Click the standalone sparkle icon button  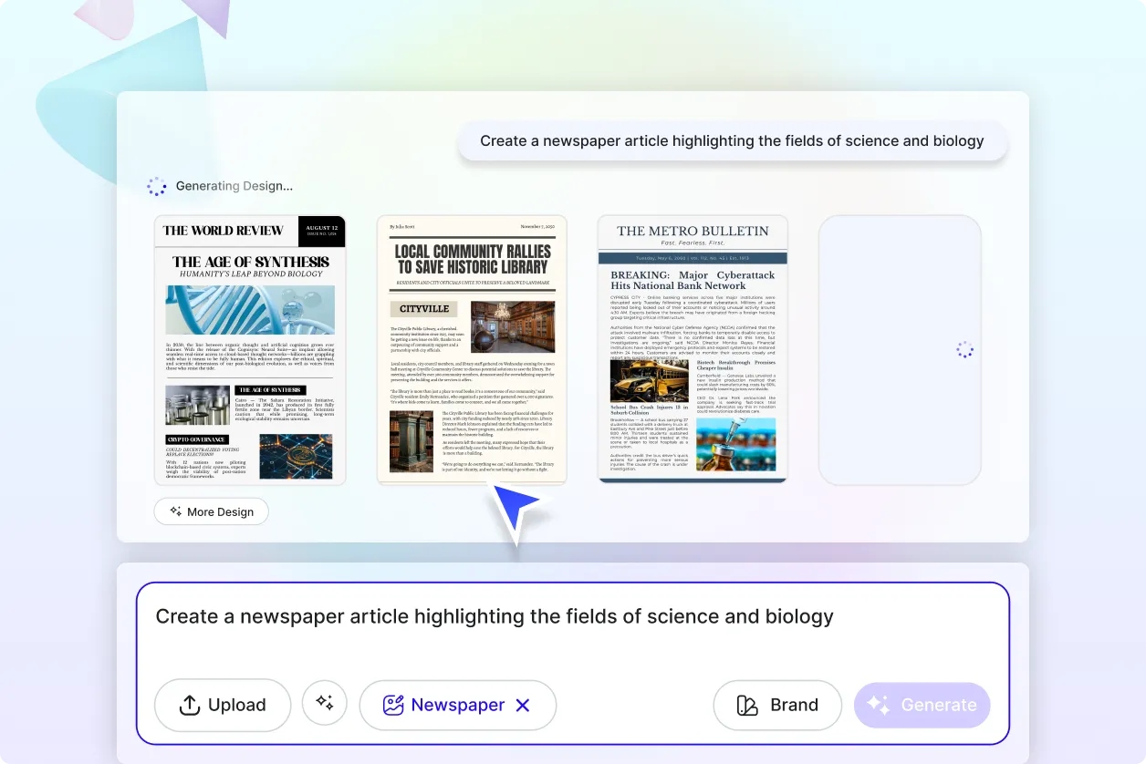324,703
